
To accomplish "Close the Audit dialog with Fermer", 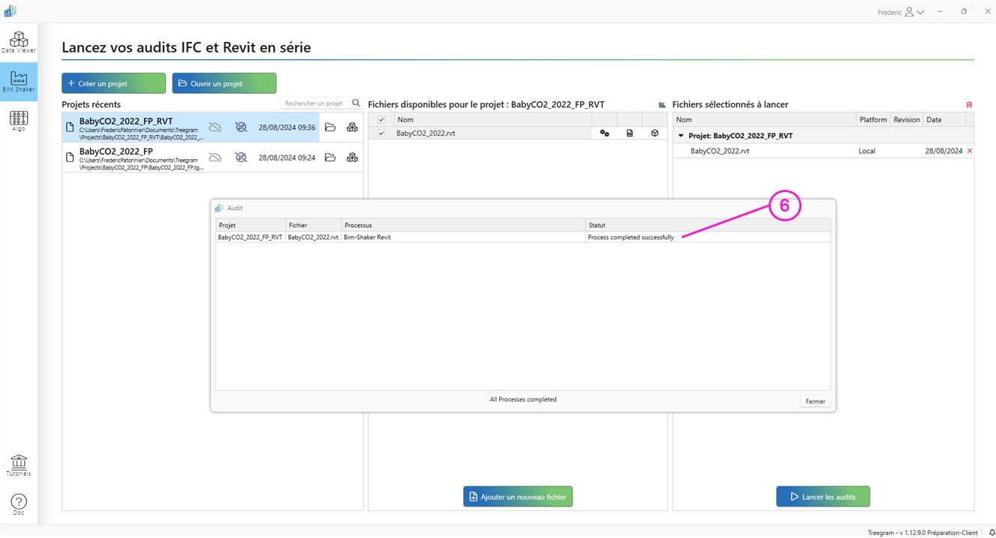I will [815, 401].
